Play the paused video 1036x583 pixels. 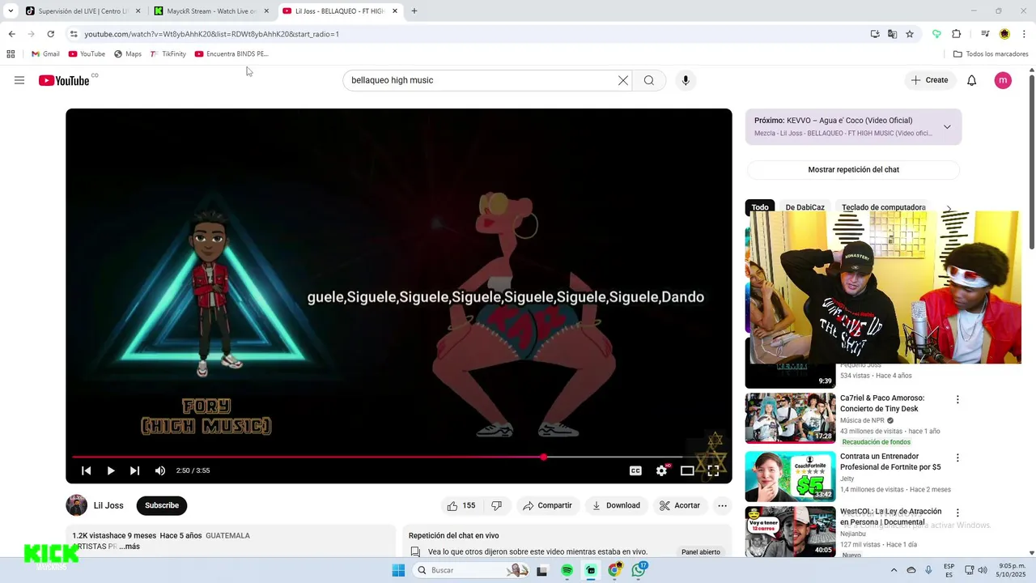click(x=111, y=470)
